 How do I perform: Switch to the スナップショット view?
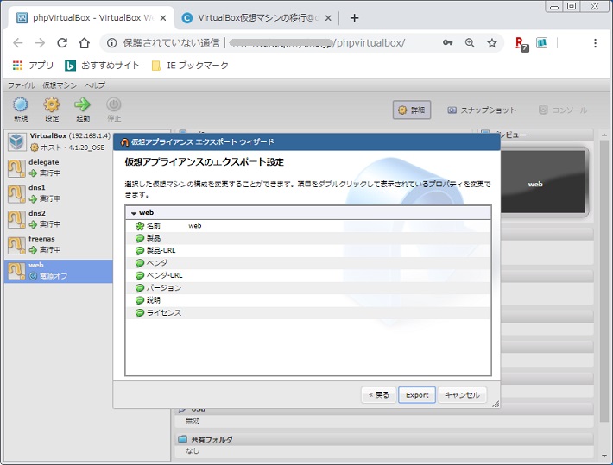pos(482,110)
